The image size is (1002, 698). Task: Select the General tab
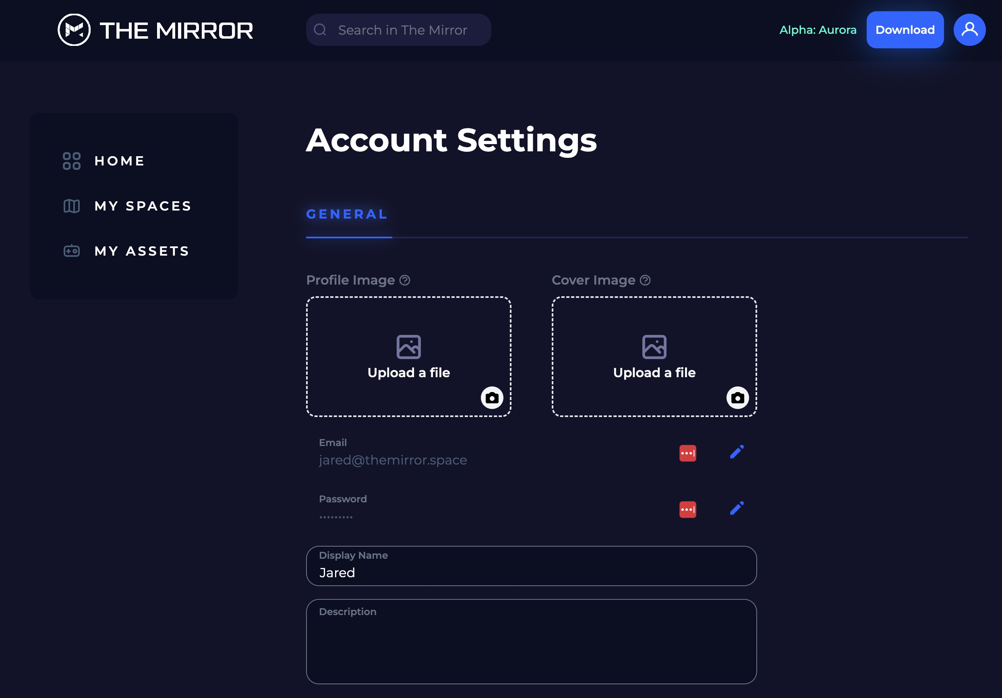click(x=347, y=214)
